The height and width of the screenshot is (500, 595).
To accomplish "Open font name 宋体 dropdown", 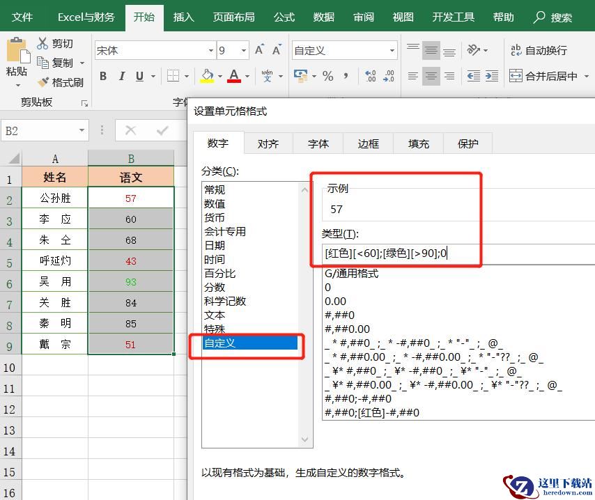I will pyautogui.click(x=211, y=50).
